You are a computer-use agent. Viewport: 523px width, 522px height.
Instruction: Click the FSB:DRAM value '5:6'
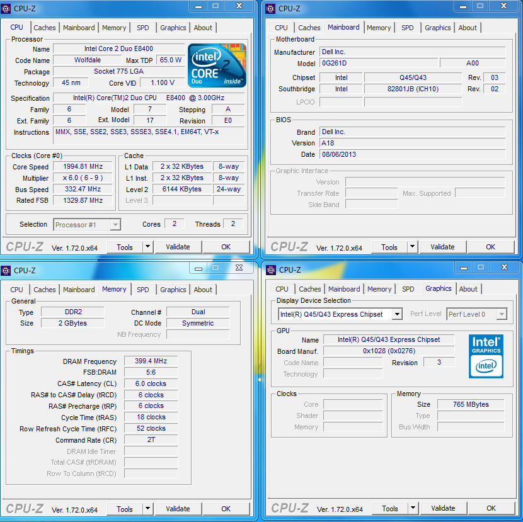pos(151,372)
